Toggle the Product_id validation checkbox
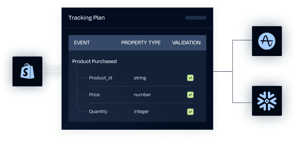This screenshot has width=297, height=141. [x=190, y=78]
